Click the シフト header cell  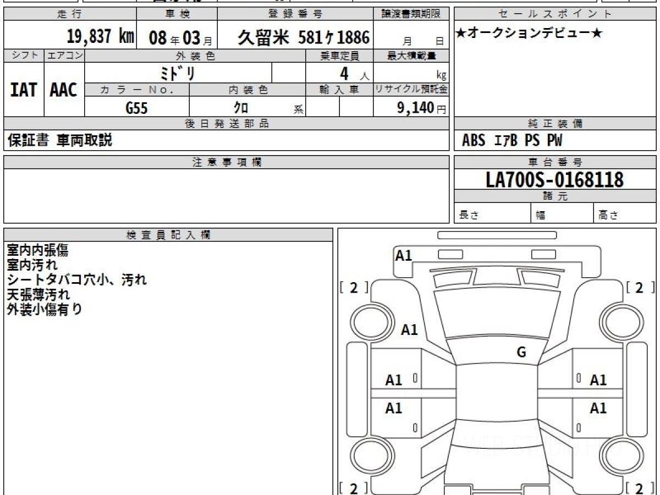point(24,56)
